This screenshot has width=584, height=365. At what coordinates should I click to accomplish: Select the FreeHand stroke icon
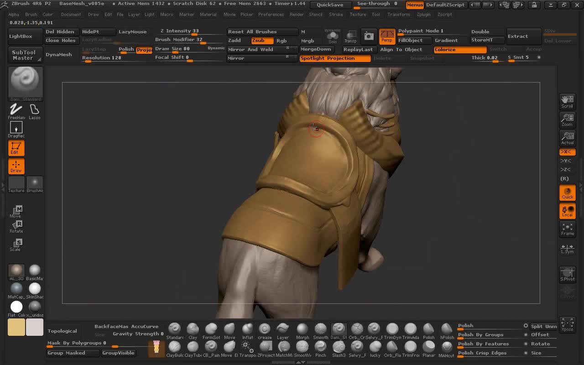click(x=16, y=111)
